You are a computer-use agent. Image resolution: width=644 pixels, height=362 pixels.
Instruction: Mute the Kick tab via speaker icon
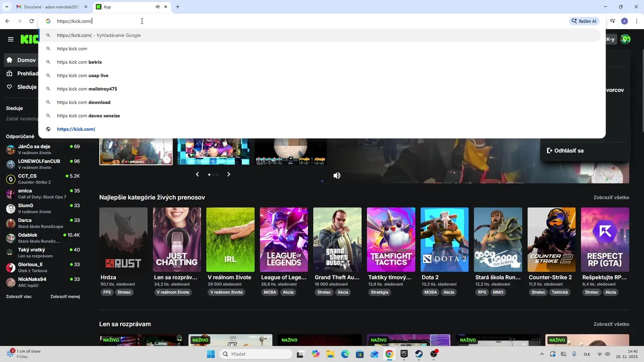click(x=157, y=7)
